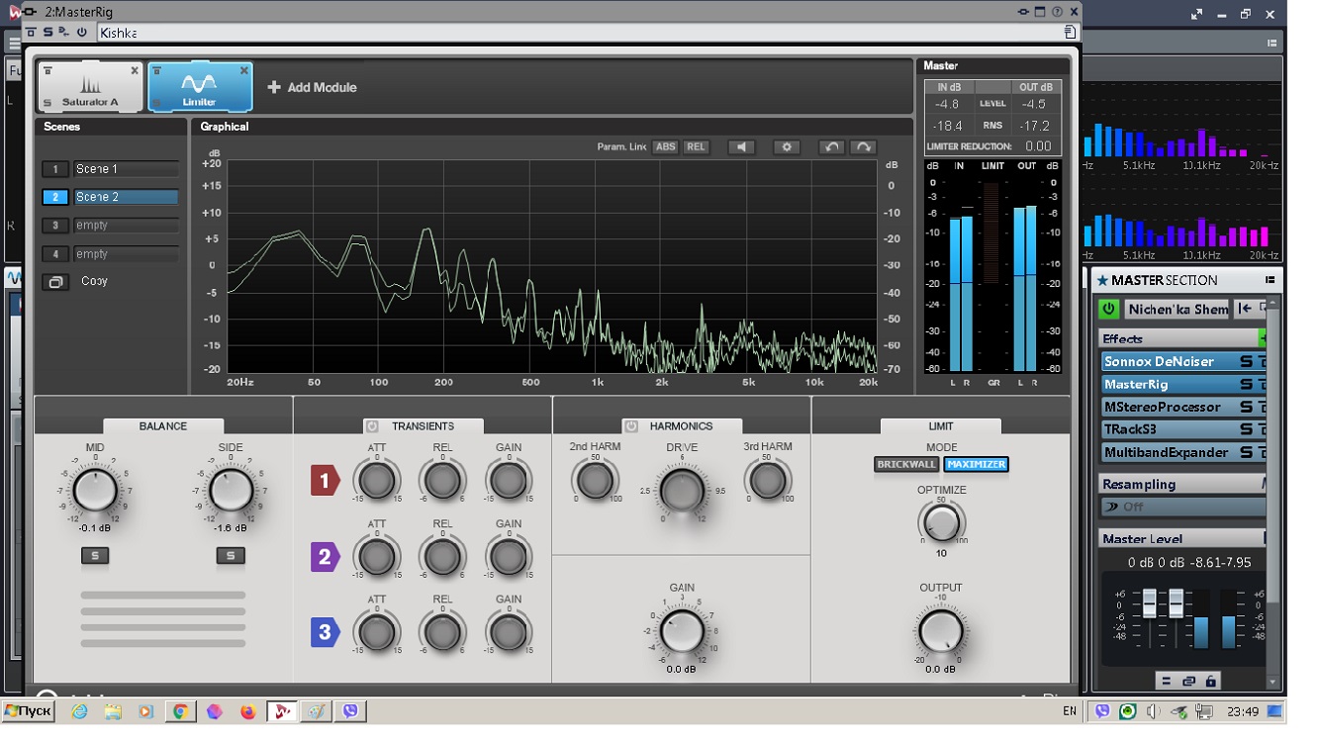The height and width of the screenshot is (742, 1319).
Task: Click the MID balance knob
Action: 95,490
